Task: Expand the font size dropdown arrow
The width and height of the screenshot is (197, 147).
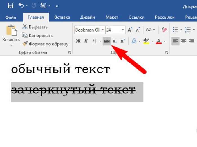Action: click(122, 30)
